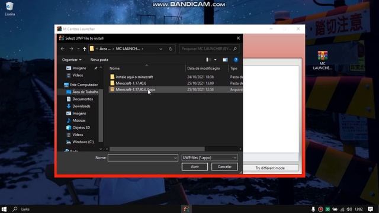Screen dimensions: 379x213
Task: Click the Abrir button
Action: pos(195,167)
